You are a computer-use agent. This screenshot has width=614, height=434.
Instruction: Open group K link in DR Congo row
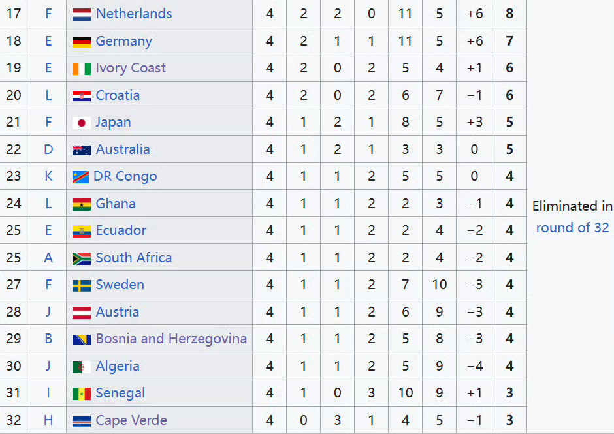[48, 176]
